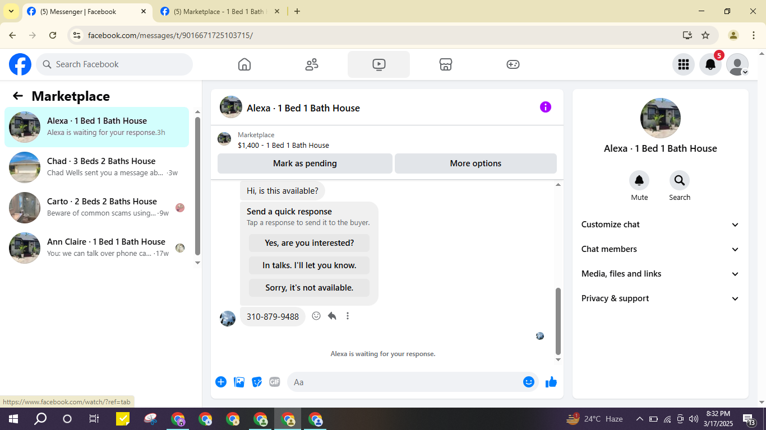The width and height of the screenshot is (766, 430).
Task: Open the Windows notification center
Action: pyautogui.click(x=749, y=419)
